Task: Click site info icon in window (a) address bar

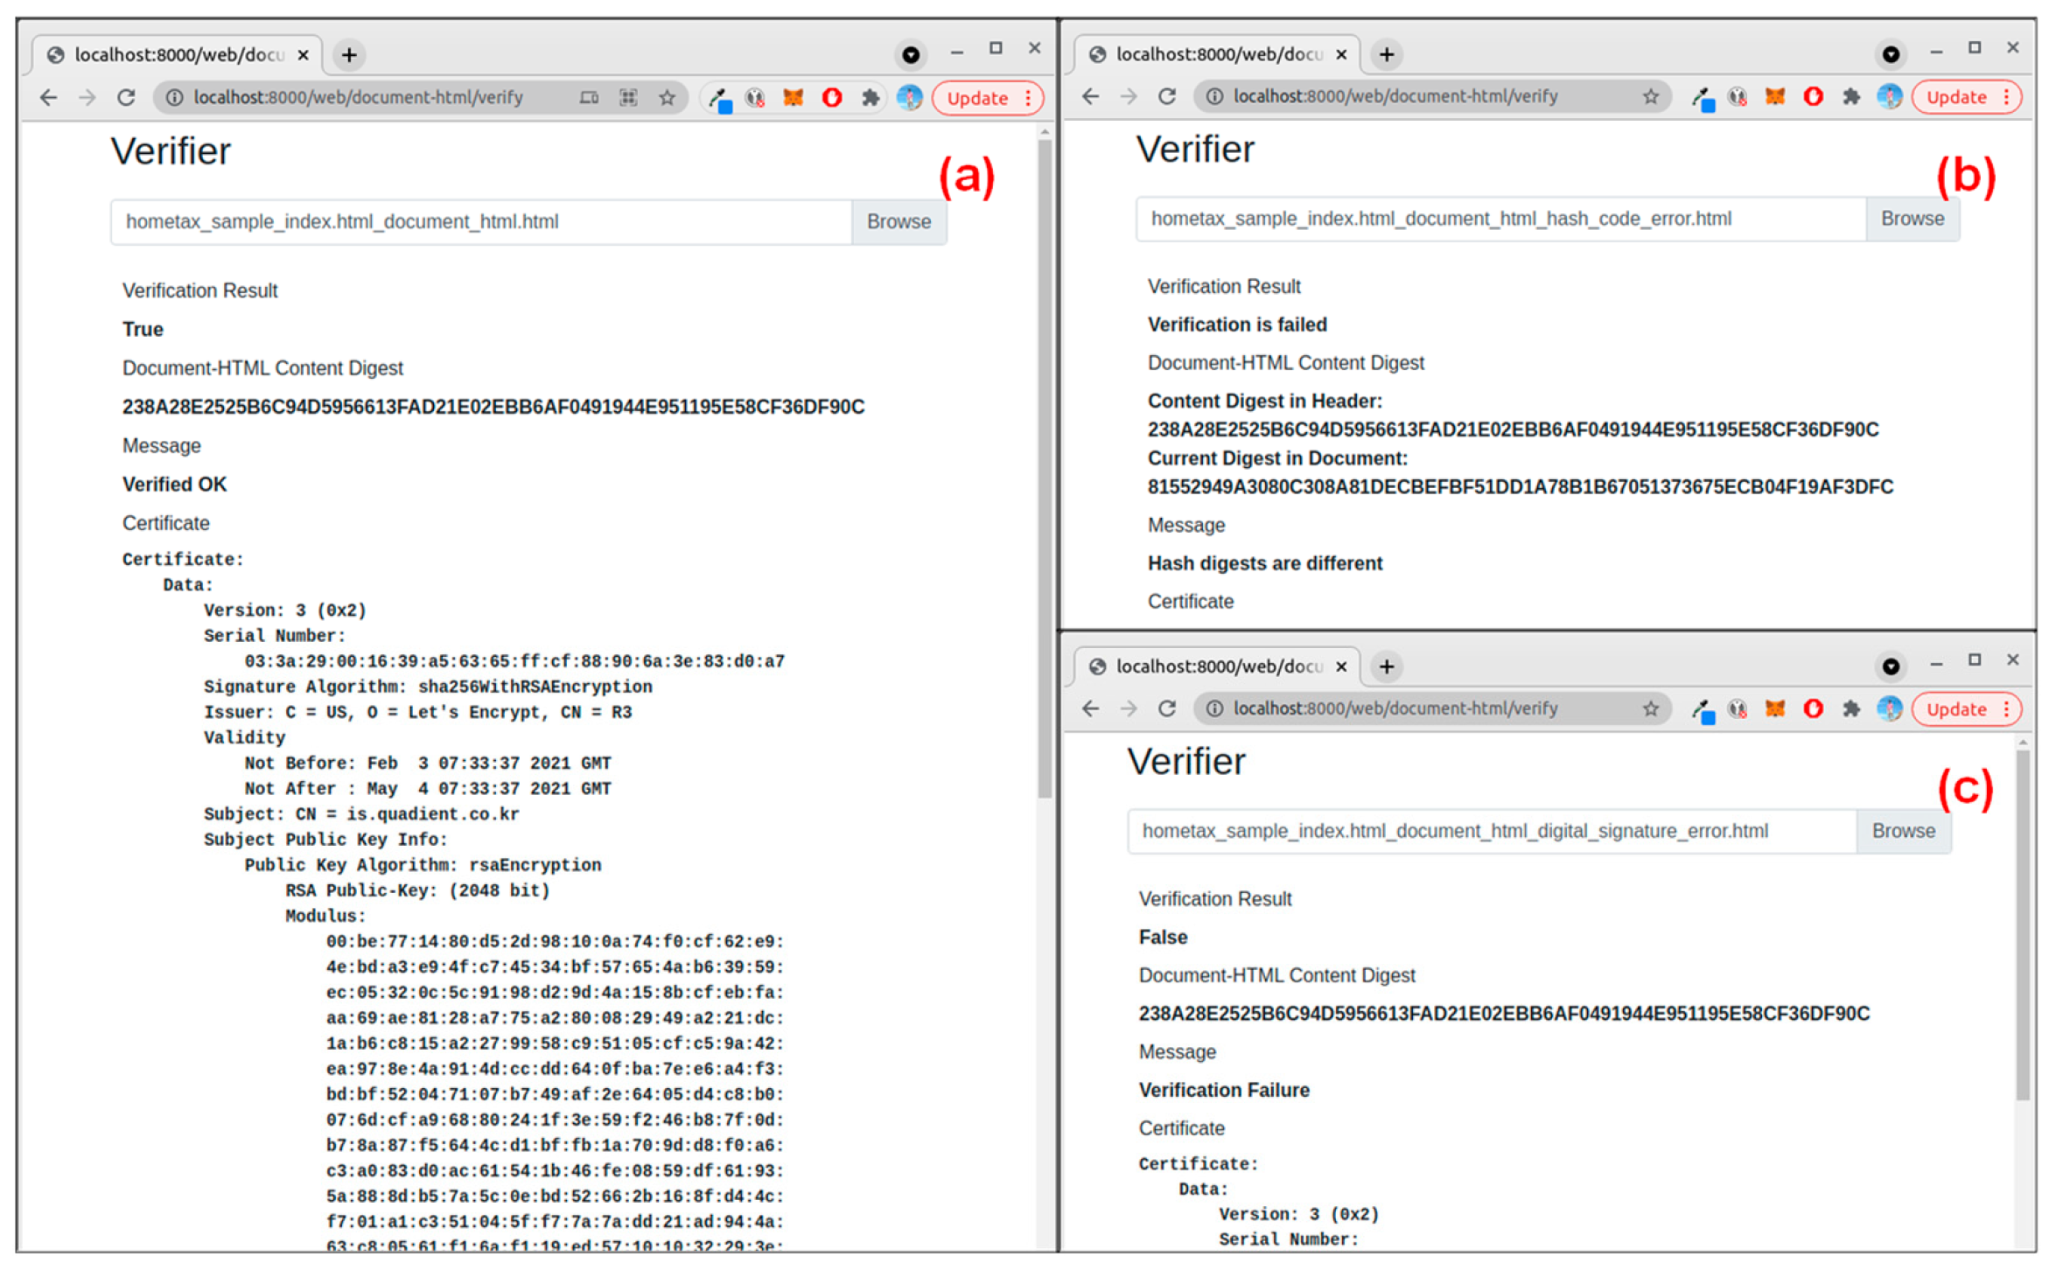Action: [174, 97]
